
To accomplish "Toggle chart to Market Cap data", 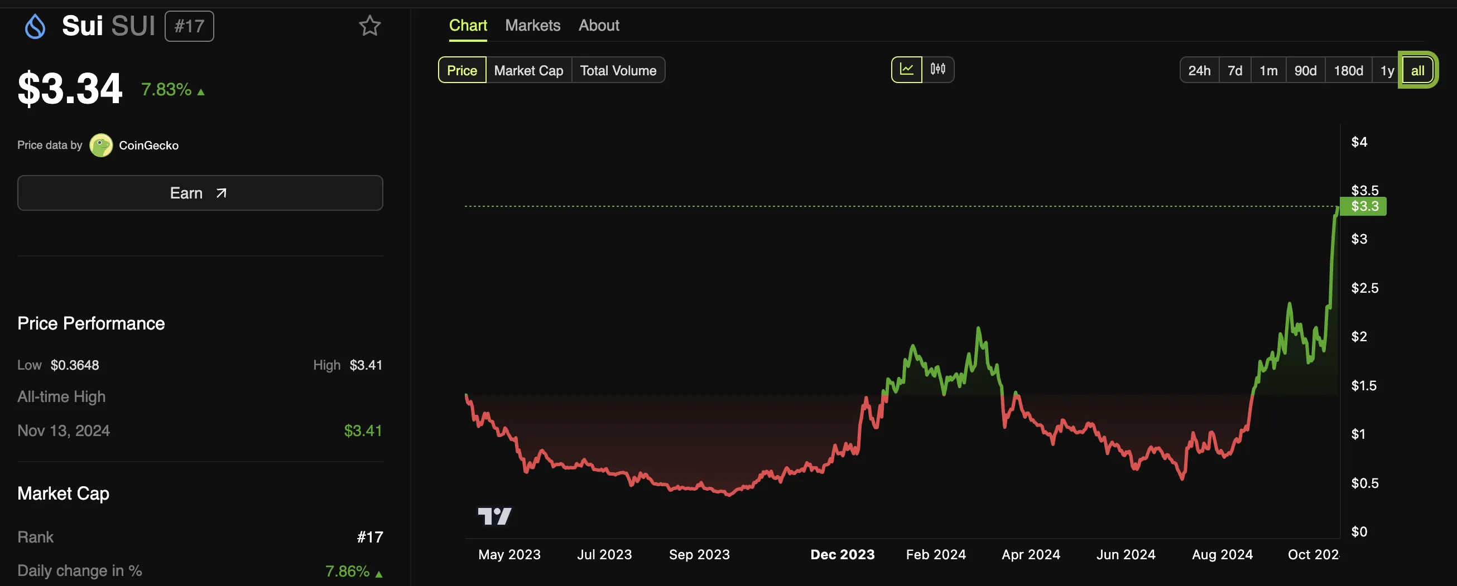I will pos(528,71).
